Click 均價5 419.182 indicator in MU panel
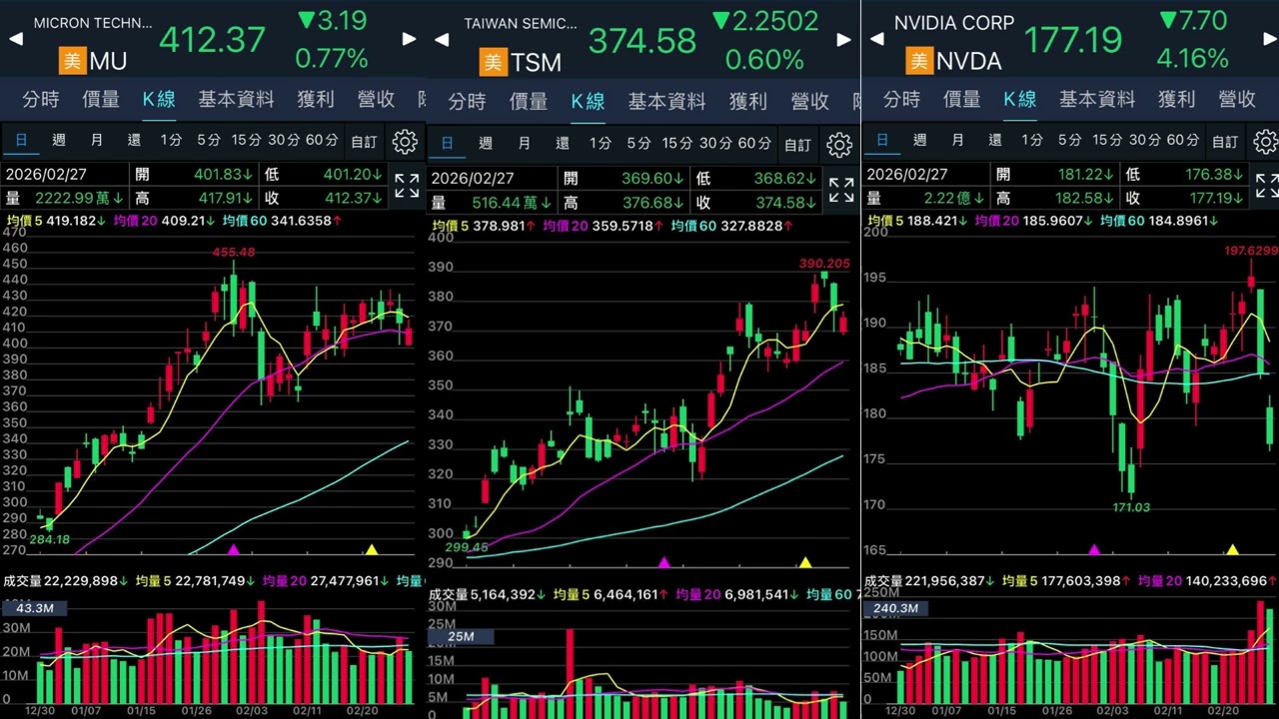Viewport: 1279px width, 719px height. 56,221
